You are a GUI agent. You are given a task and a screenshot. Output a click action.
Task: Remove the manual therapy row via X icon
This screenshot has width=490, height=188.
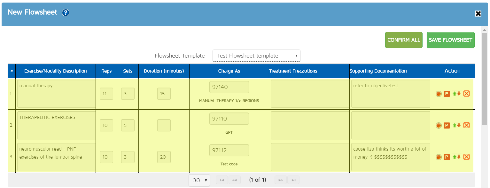[x=466, y=94]
